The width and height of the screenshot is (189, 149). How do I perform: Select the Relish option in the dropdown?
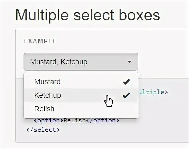pyautogui.click(x=44, y=109)
